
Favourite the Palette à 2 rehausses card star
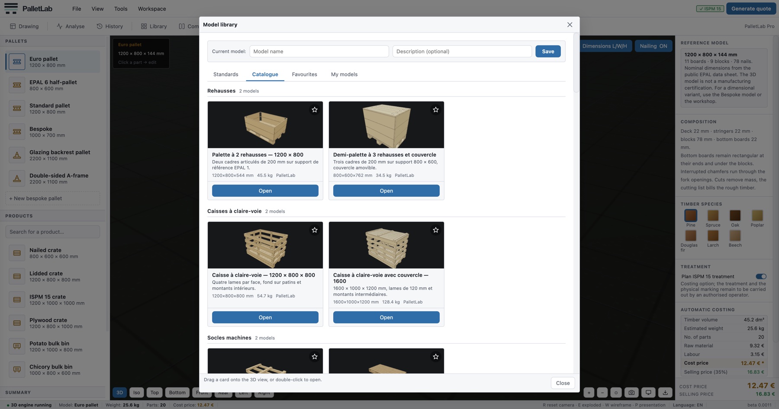(315, 110)
